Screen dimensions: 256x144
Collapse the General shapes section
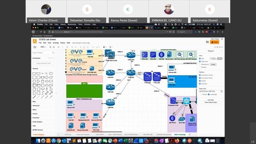pos(35,68)
